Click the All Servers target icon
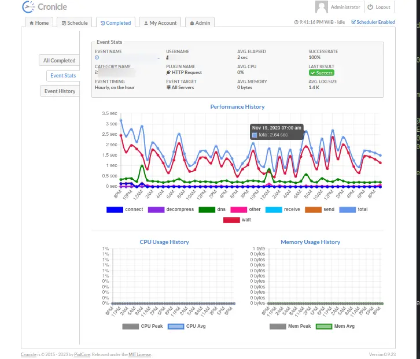This screenshot has height=359, width=420. pos(168,88)
